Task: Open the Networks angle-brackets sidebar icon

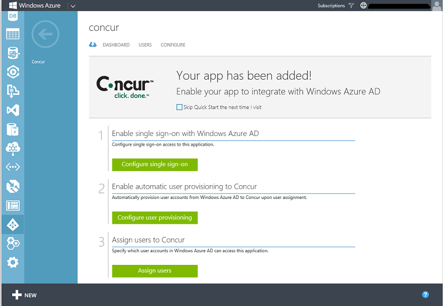Action: point(13,167)
